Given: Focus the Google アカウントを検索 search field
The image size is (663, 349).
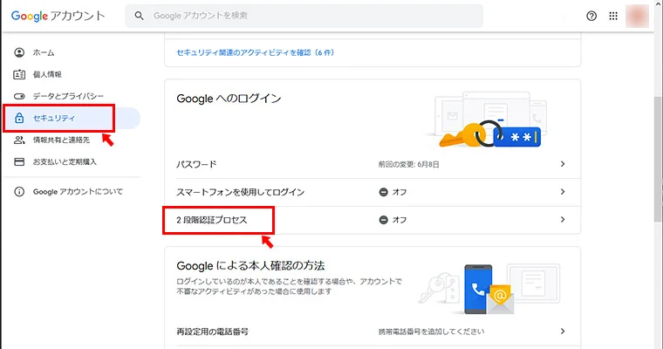Looking at the screenshot, I should (x=304, y=16).
